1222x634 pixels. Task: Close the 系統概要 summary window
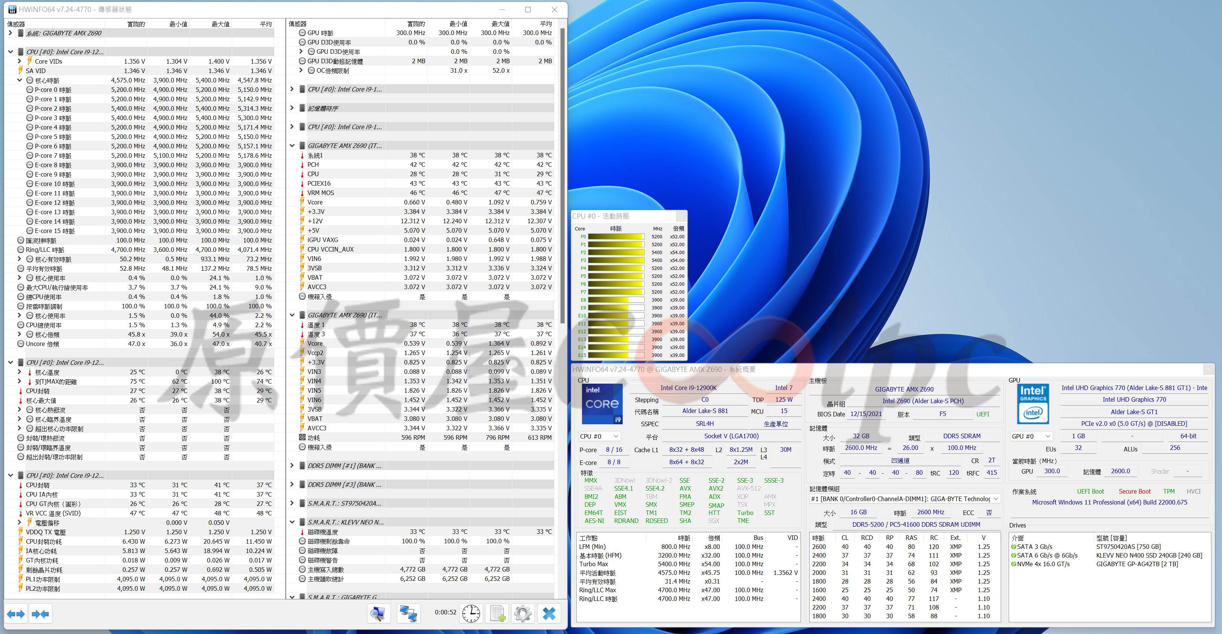pos(1208,369)
